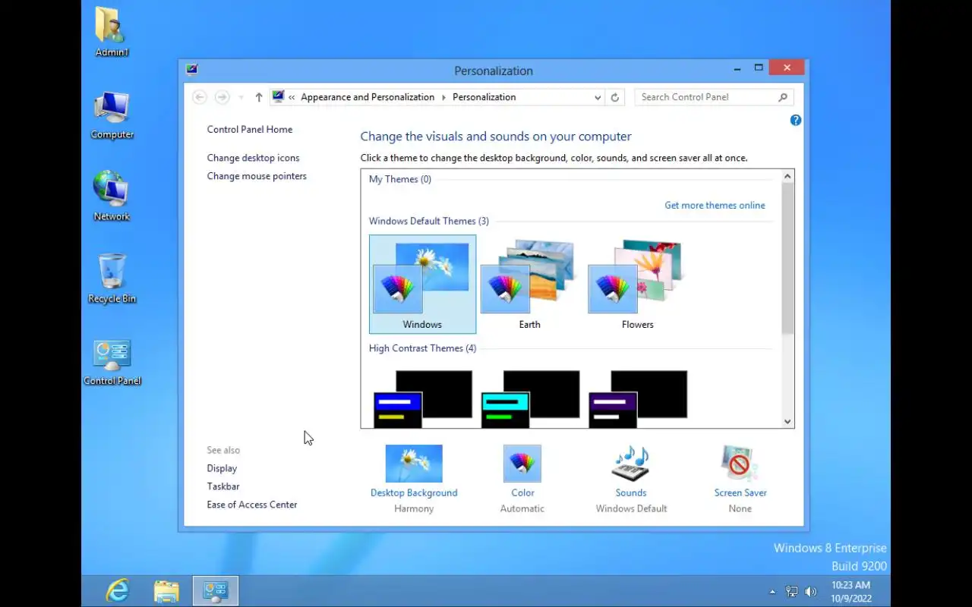Minimize the Personalization window

tap(737, 68)
